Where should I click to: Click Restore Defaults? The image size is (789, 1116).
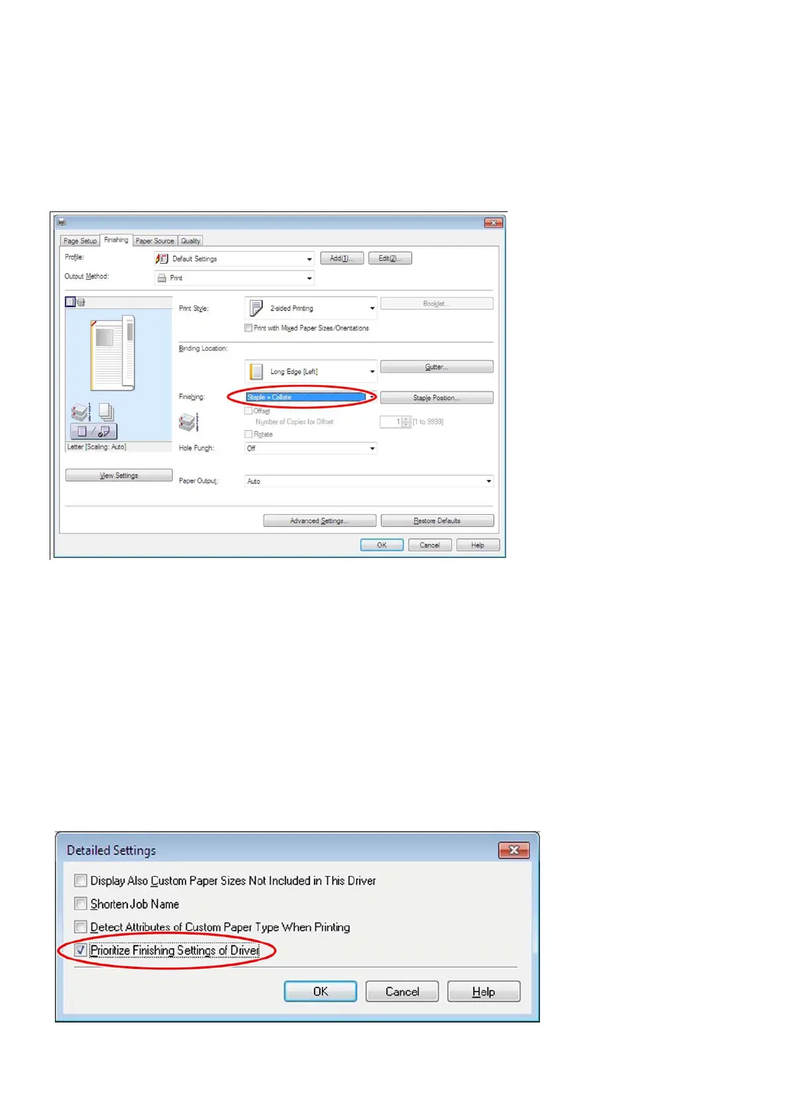click(x=437, y=521)
